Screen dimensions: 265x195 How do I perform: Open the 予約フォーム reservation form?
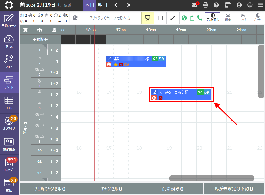tap(9, 21)
